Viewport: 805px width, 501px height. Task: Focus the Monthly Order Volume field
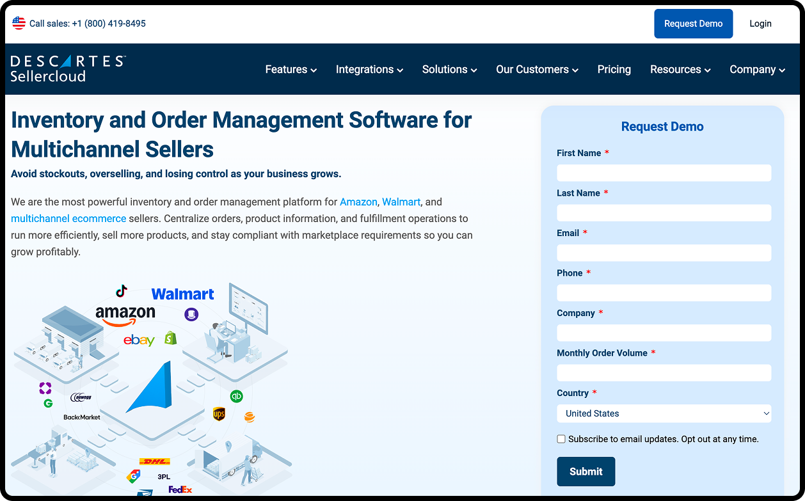664,373
